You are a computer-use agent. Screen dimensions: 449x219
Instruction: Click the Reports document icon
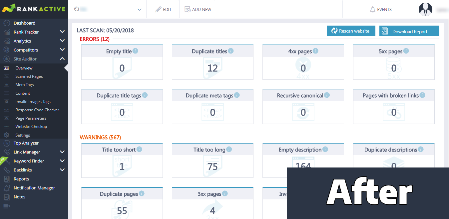7,179
